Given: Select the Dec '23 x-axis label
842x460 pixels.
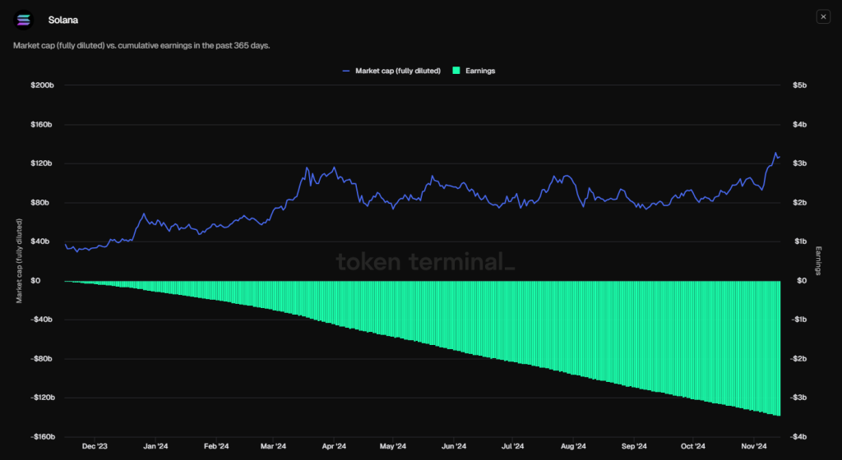Looking at the screenshot, I should click(95, 447).
